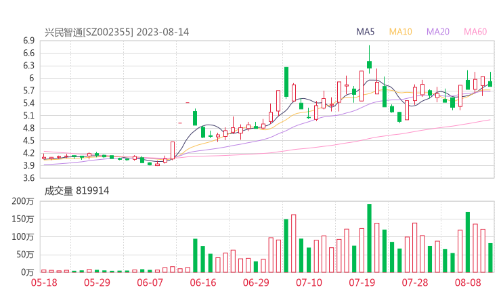This screenshot has width=501, height=298.
Task: Click the 05-18 date axis label
Action: coord(44,282)
